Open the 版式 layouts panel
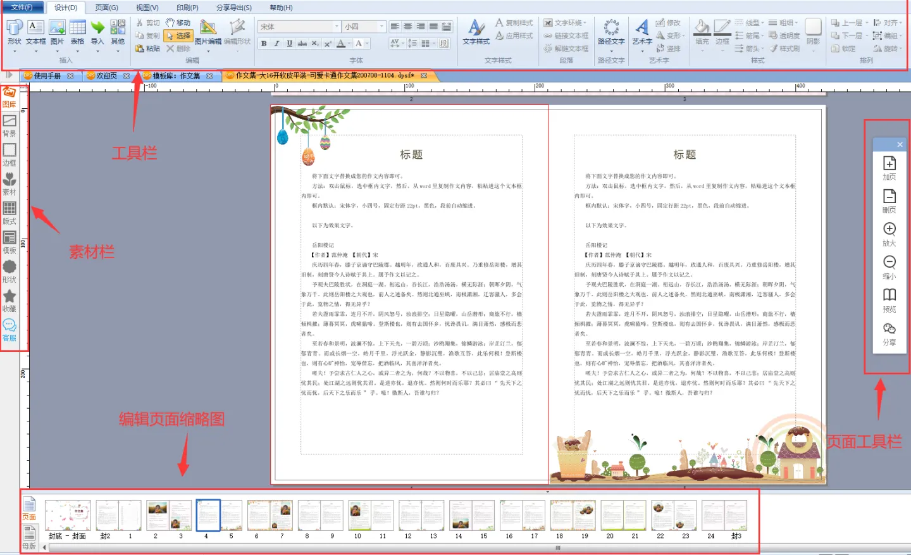 click(9, 214)
